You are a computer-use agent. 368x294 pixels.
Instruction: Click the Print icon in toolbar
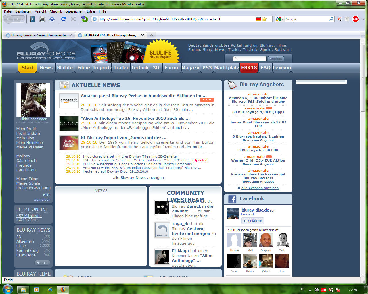pos(42,19)
